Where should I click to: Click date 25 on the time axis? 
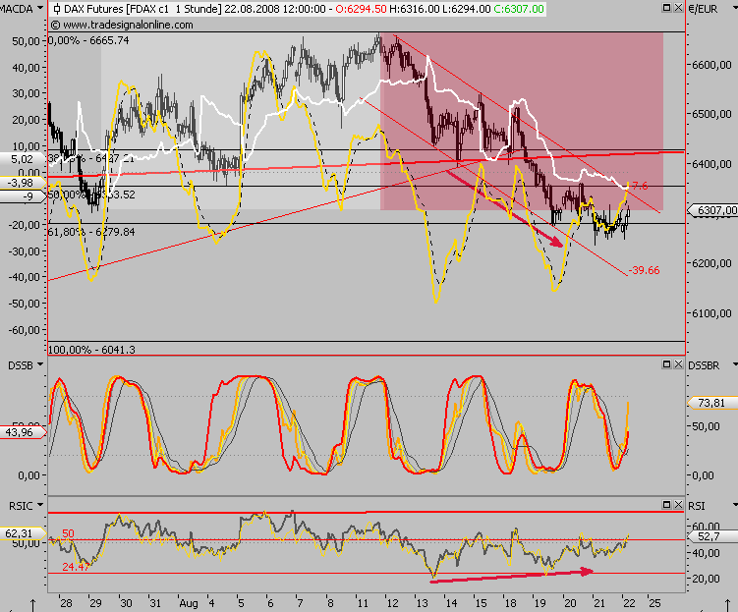pyautogui.click(x=654, y=603)
